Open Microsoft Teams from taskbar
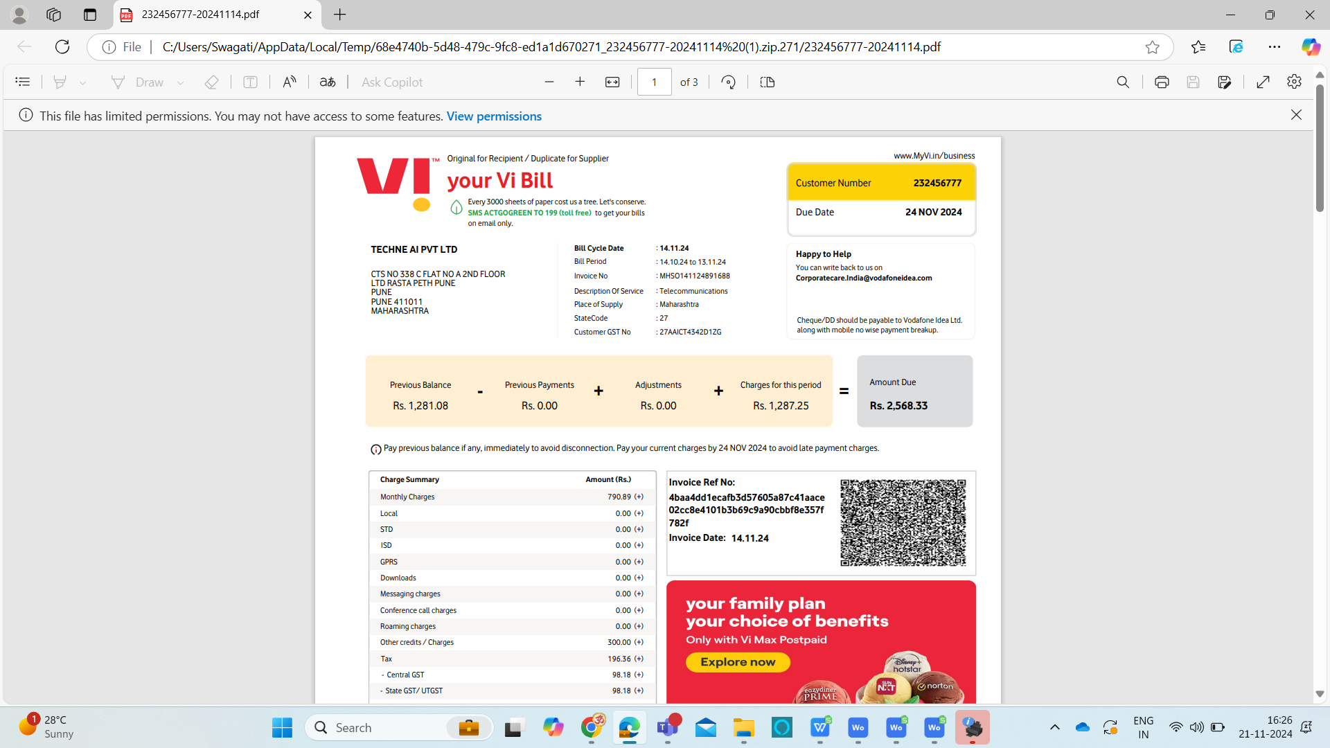The height and width of the screenshot is (748, 1330). (x=668, y=728)
